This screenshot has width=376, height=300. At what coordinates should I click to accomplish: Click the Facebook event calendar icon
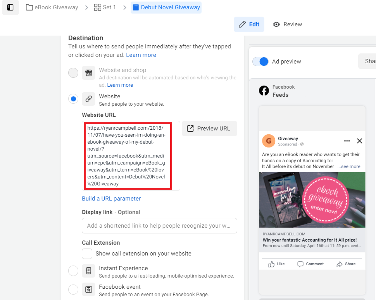(x=88, y=290)
